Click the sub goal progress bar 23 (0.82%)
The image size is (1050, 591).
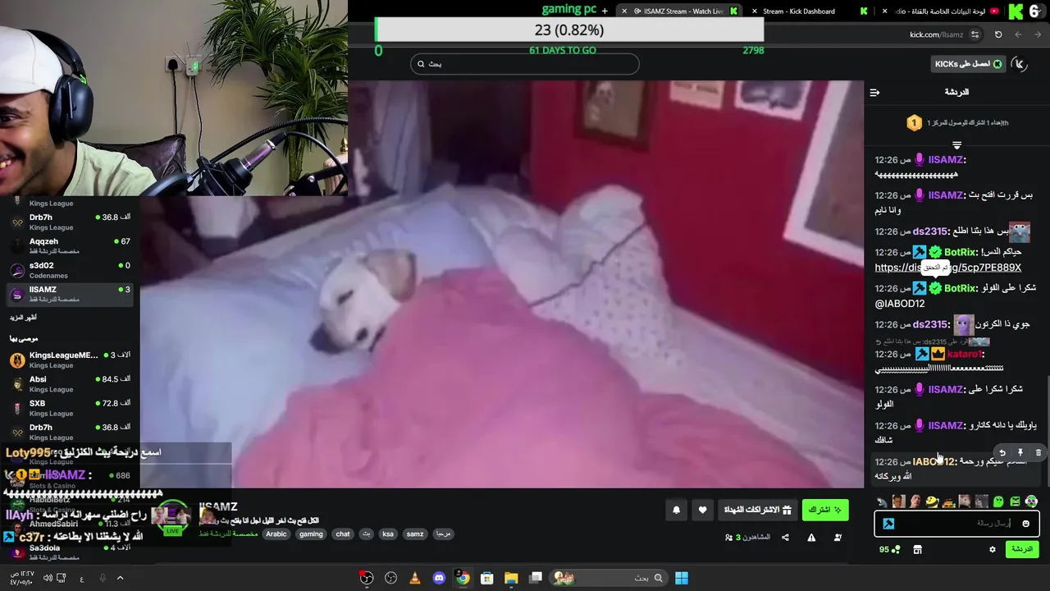(569, 30)
